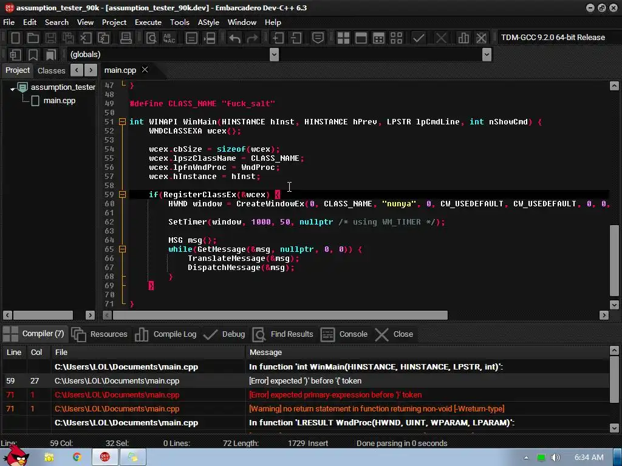This screenshot has width=622, height=466.
Task: Collapse the assumption_tester project tree node
Action: [x=12, y=89]
